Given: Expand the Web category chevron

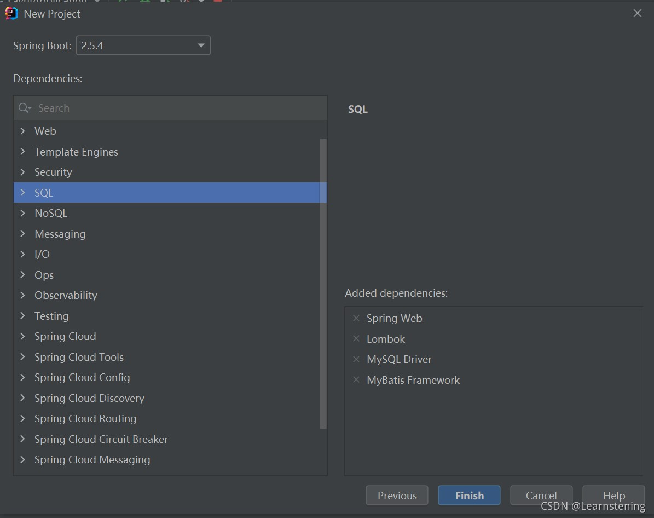Looking at the screenshot, I should [22, 131].
